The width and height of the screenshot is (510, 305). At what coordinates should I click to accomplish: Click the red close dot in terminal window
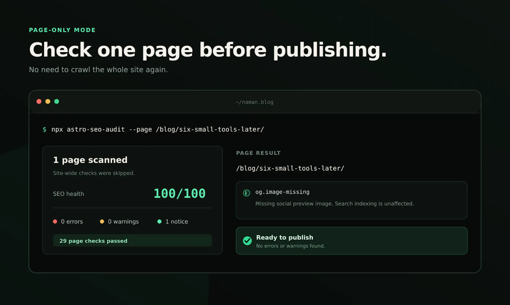(x=39, y=101)
